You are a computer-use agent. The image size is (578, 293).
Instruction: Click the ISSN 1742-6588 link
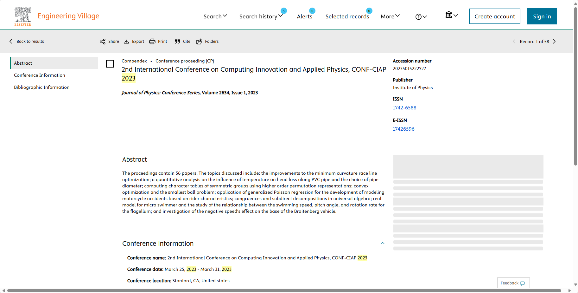click(x=404, y=108)
